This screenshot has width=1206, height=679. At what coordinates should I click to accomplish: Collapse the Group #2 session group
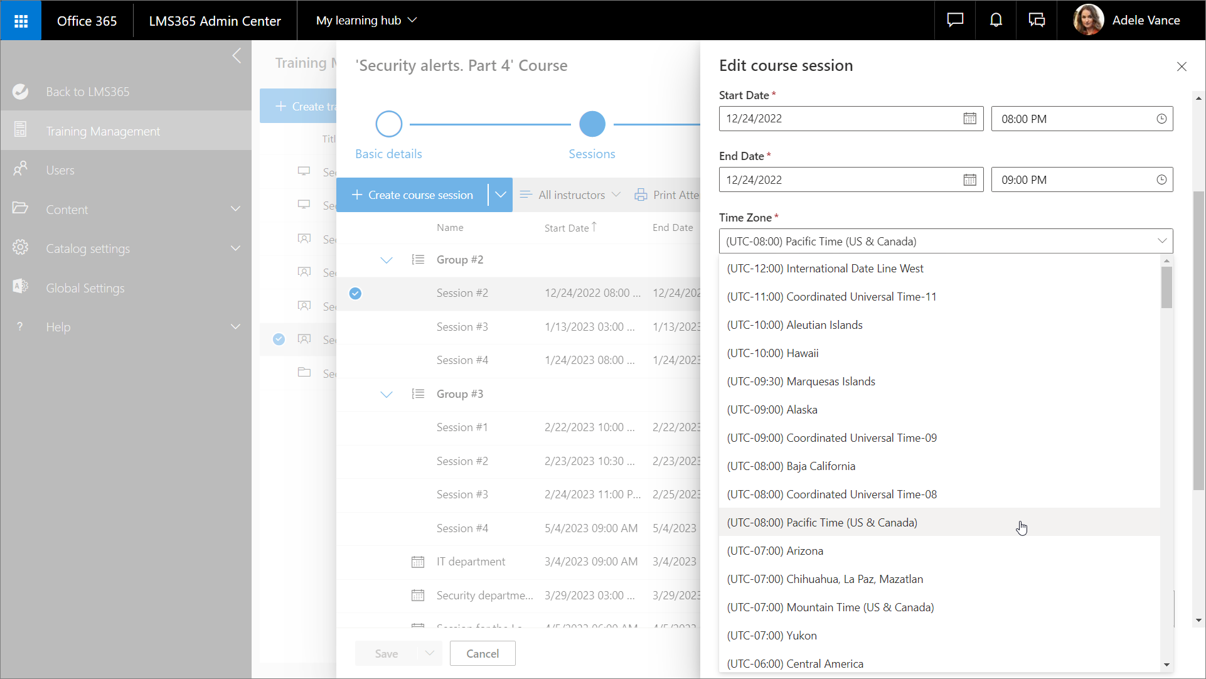click(387, 260)
